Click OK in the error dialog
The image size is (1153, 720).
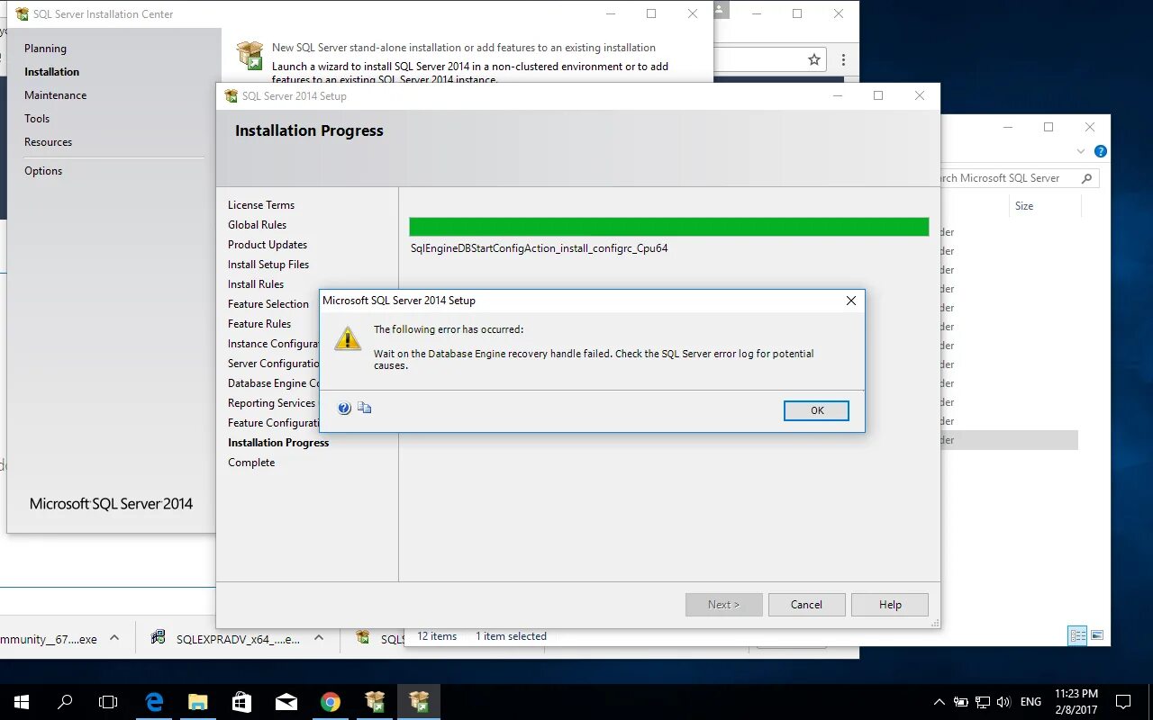[x=816, y=410]
